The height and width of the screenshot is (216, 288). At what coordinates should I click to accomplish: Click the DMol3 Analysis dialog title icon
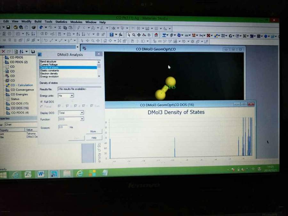tap(40, 54)
